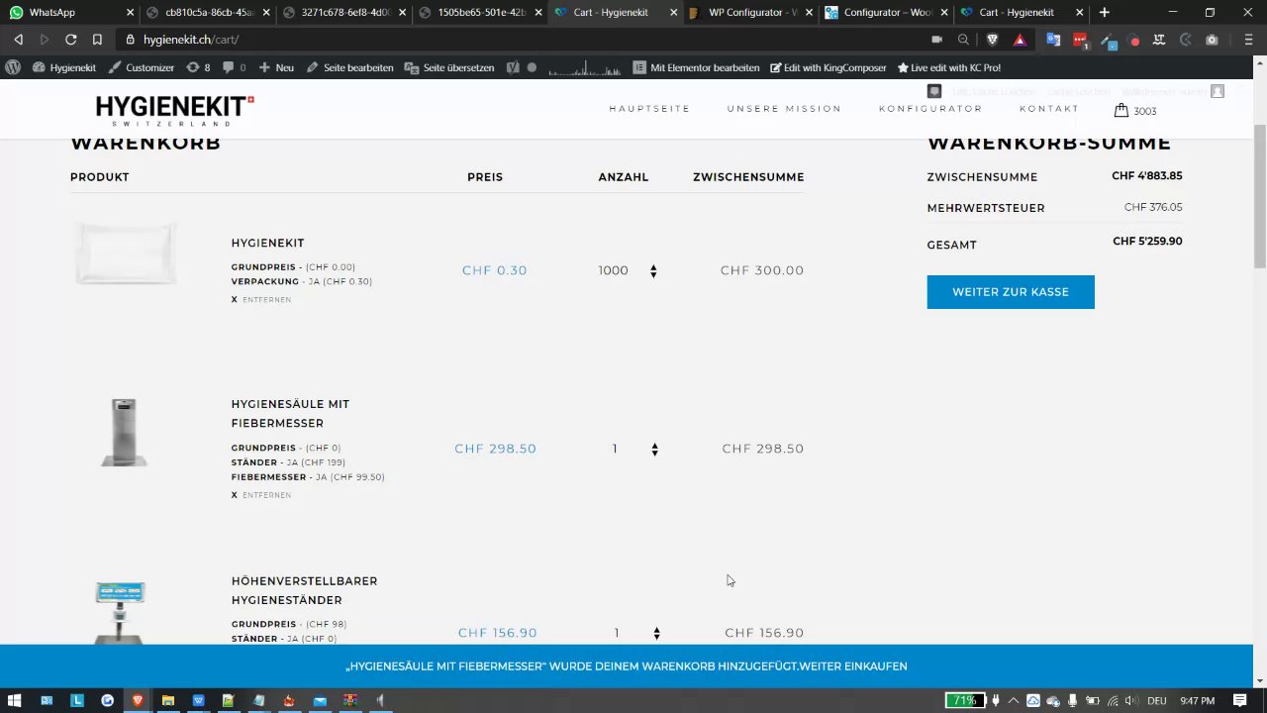The height and width of the screenshot is (713, 1267).
Task: Adjust quantity stepper for Hygienesäule mit Fiebermesser
Action: tap(654, 450)
